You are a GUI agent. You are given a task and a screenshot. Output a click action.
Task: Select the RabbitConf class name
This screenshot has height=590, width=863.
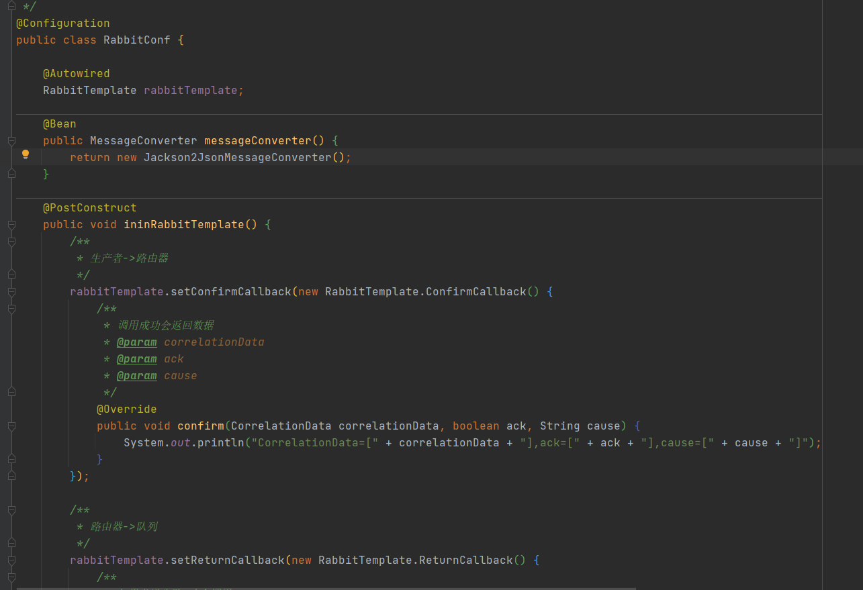[x=137, y=40]
